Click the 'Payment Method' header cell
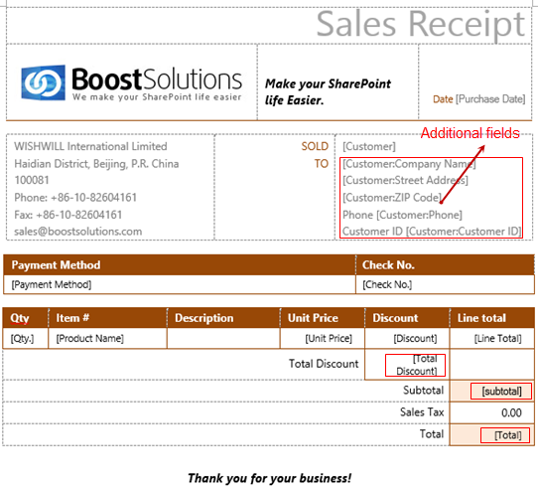 pos(180,265)
